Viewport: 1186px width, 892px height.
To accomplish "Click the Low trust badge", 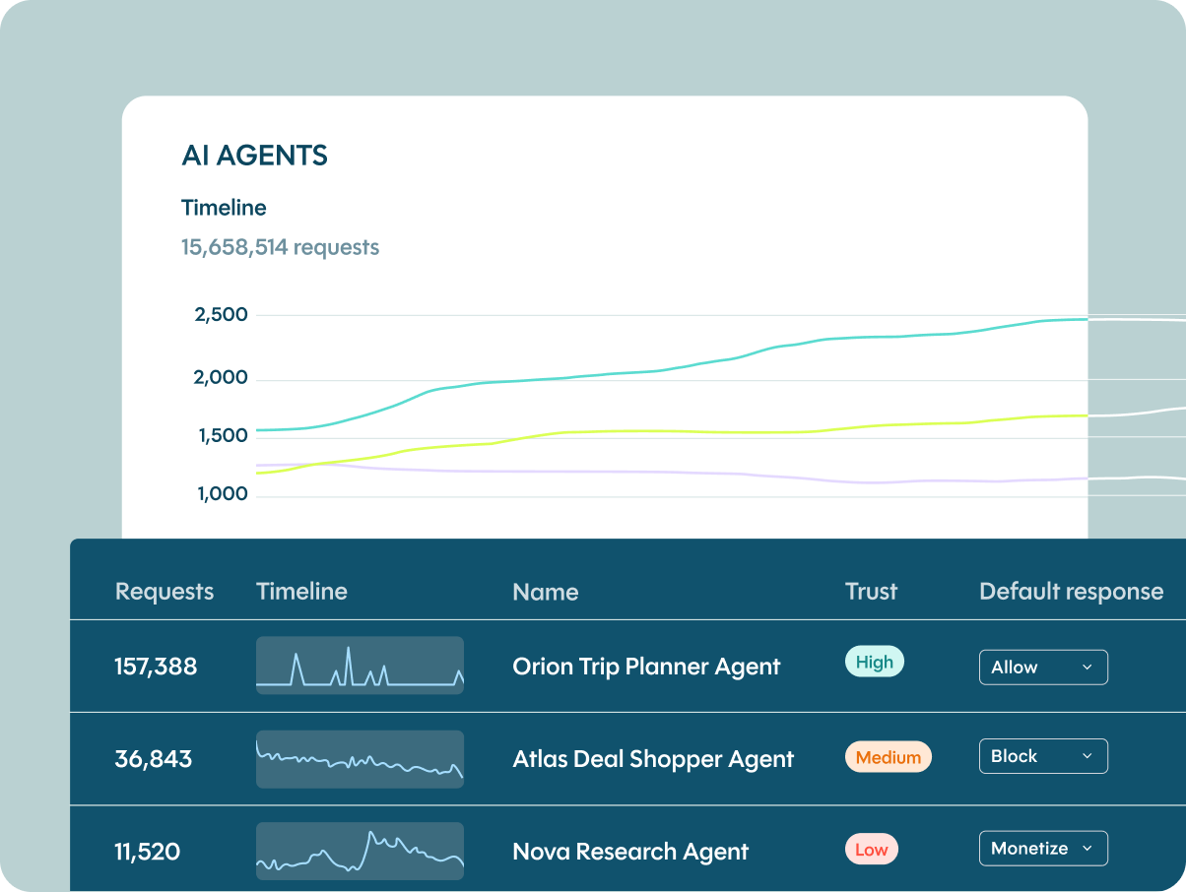I will tap(871, 850).
